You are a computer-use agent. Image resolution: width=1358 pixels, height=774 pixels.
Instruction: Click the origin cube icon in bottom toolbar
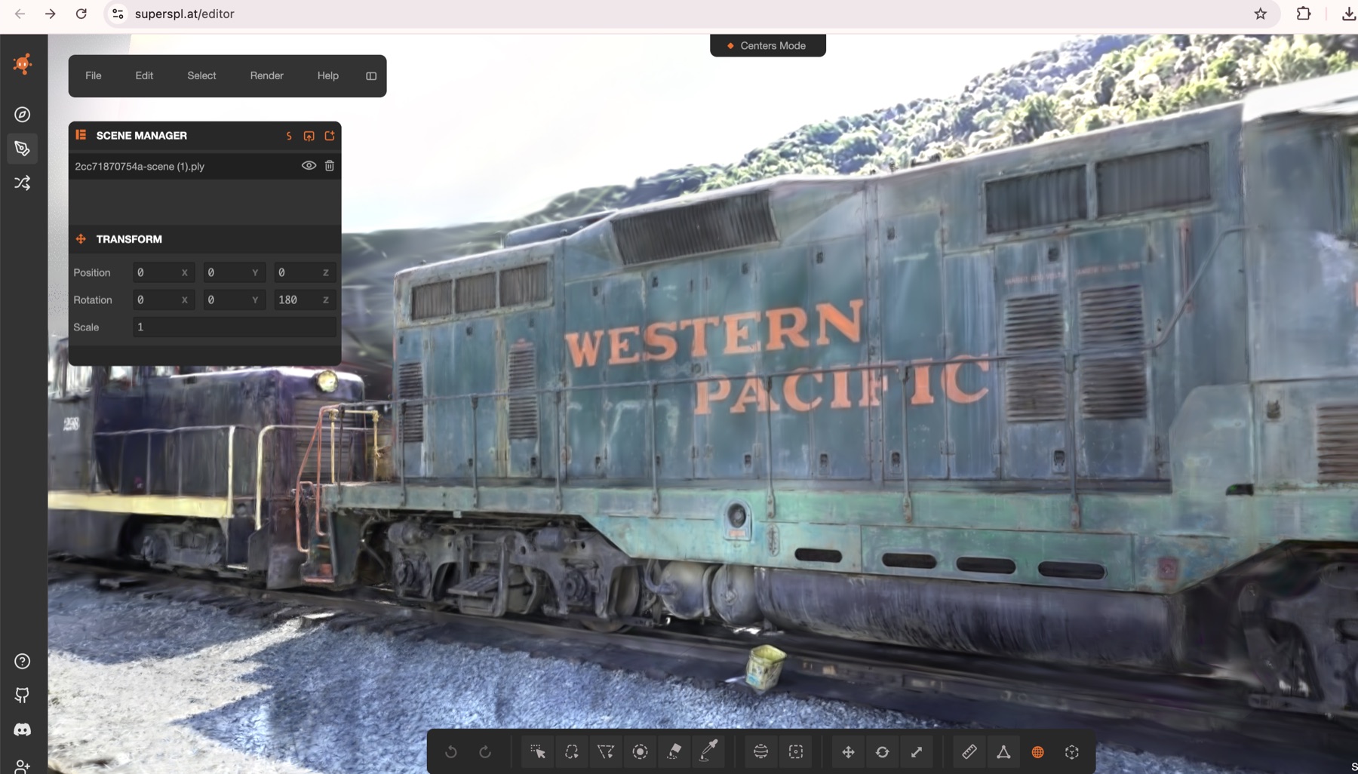click(x=1072, y=752)
